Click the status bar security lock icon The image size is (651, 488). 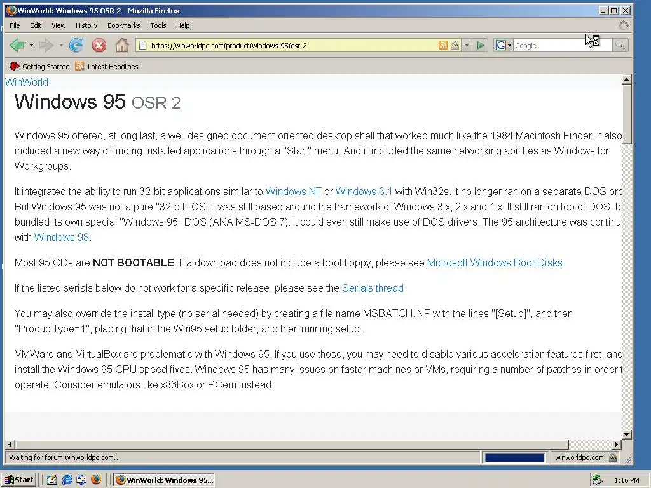tap(613, 457)
